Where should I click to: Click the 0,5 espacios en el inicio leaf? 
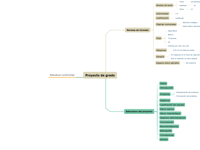185,55
